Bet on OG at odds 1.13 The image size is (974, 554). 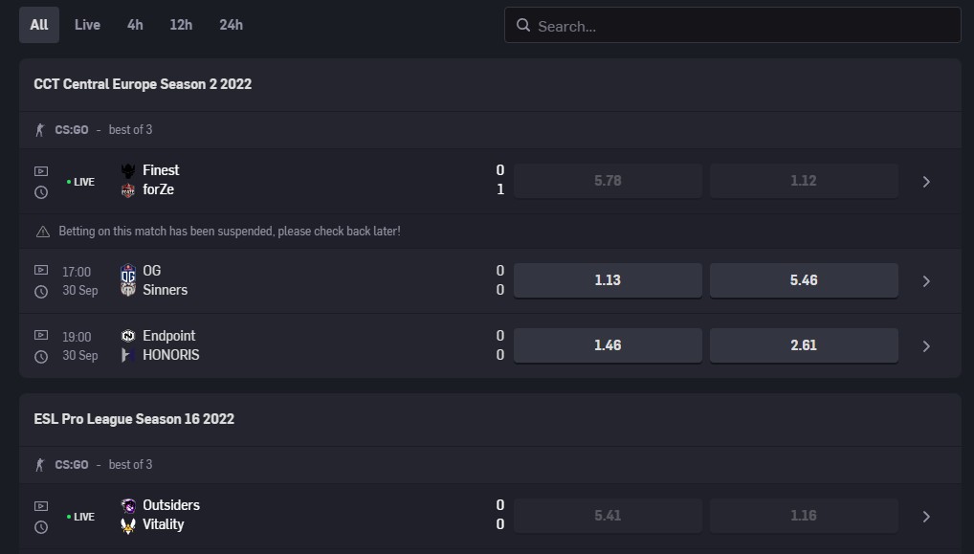pyautogui.click(x=608, y=280)
